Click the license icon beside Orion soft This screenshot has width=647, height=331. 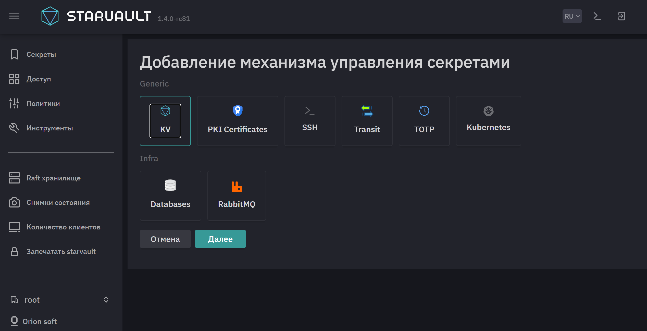pos(14,321)
